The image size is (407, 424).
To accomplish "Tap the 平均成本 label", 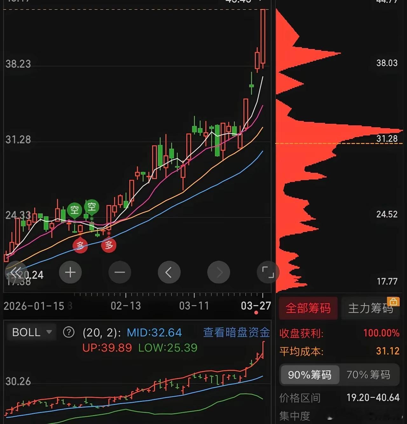I will click(301, 351).
